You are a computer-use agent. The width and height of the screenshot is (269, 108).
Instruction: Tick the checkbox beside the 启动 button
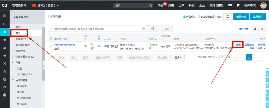(x=51, y=57)
